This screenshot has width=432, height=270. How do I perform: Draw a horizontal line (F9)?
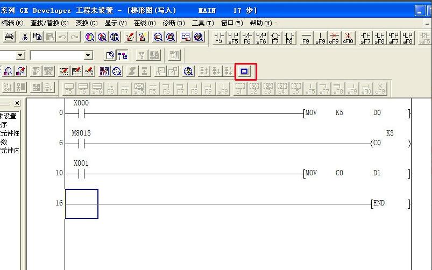click(x=306, y=37)
